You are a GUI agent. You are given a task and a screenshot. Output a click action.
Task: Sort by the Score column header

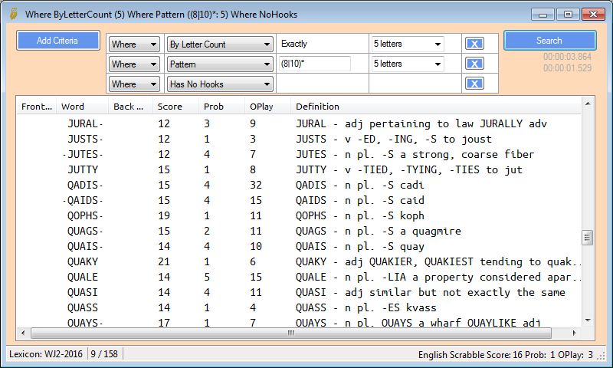[x=175, y=107]
